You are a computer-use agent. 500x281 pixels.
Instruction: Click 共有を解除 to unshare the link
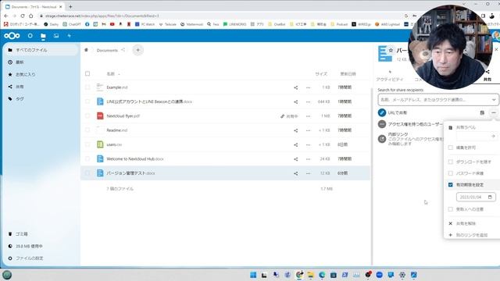point(466,224)
